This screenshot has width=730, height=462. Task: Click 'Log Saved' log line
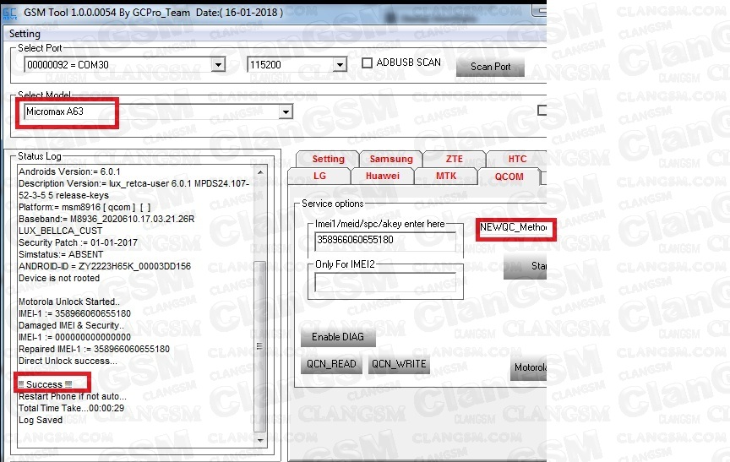click(41, 420)
